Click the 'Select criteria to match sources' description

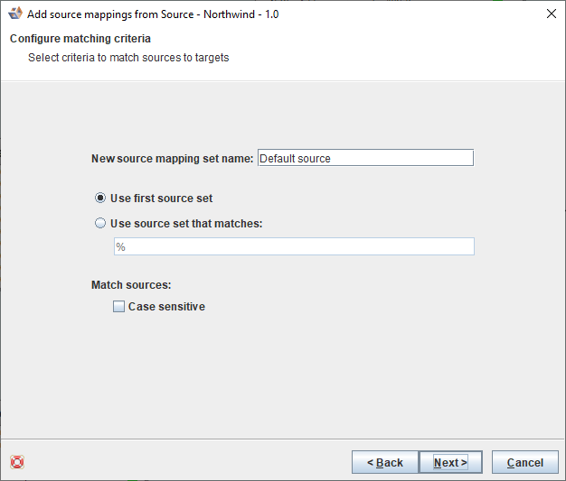pos(128,58)
